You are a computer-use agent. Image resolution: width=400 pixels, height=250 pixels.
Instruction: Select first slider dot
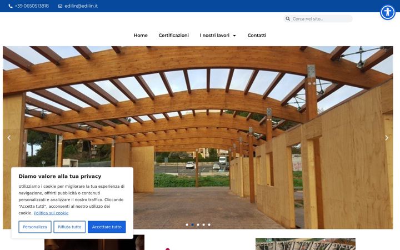(187, 225)
